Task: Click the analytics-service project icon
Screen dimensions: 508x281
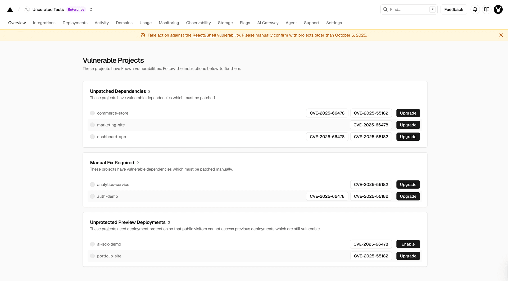Action: [92, 185]
